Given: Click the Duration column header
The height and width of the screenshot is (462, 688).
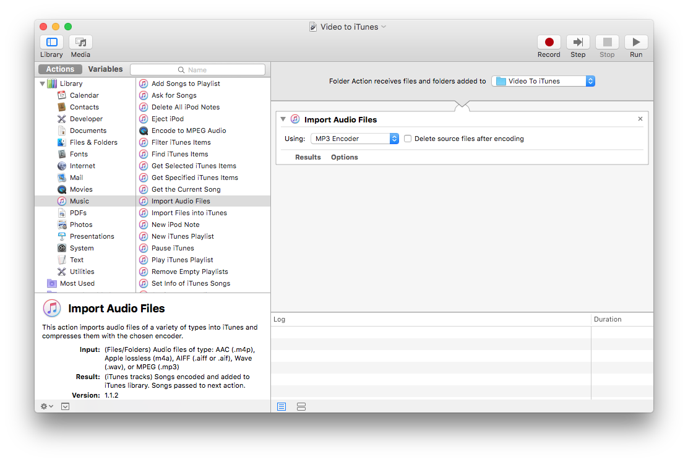Looking at the screenshot, I should click(x=622, y=319).
